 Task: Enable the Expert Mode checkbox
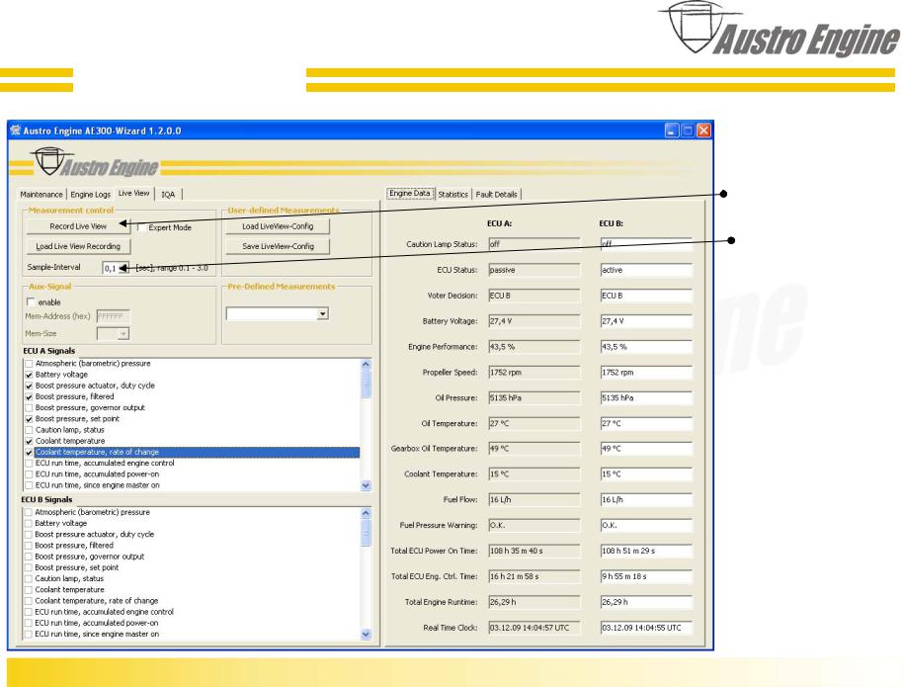point(140,227)
